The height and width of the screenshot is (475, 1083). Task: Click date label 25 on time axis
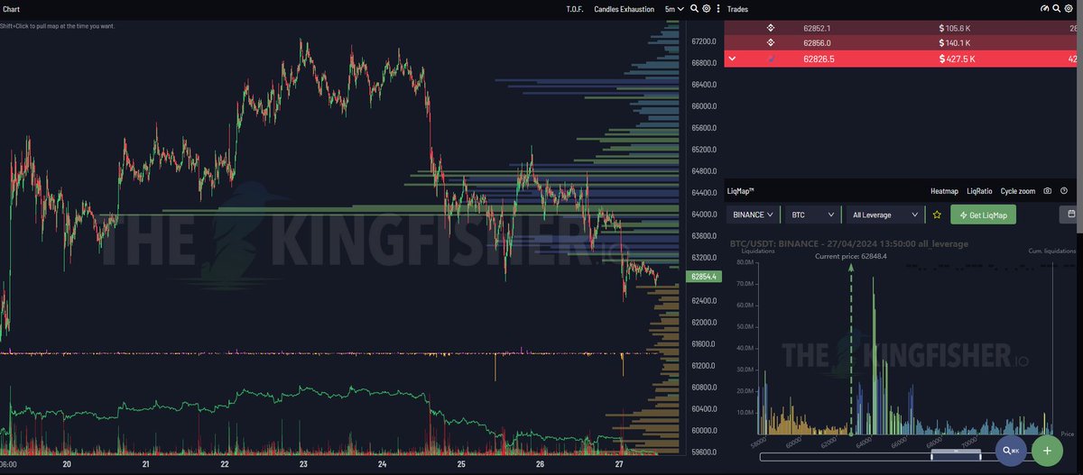click(461, 465)
